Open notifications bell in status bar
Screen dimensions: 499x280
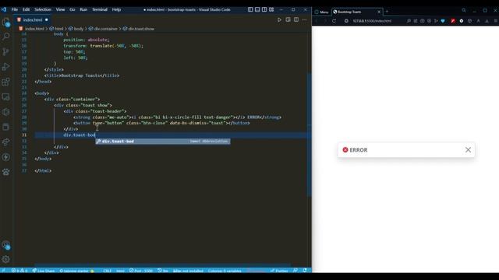[305, 271]
